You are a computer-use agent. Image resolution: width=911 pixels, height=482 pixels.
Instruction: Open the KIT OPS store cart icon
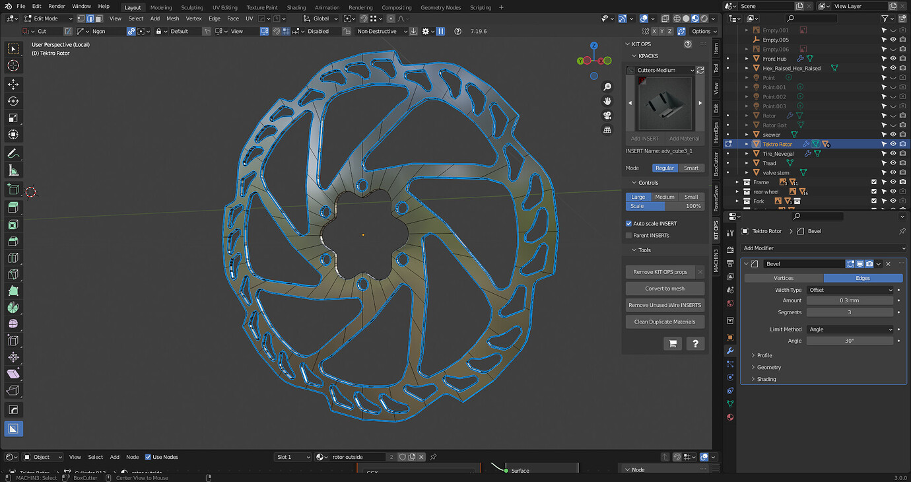[x=673, y=343]
